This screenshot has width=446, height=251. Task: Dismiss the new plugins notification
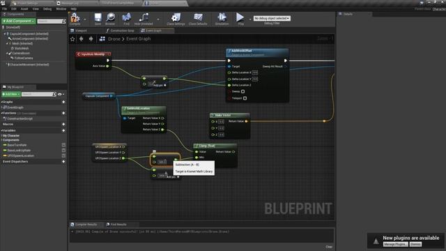[x=415, y=245]
